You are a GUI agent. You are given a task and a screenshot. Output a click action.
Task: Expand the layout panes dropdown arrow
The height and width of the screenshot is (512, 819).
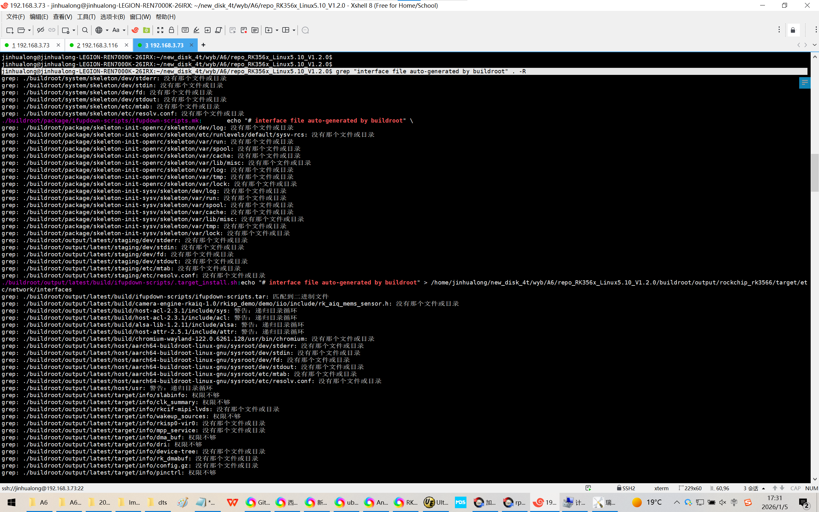click(294, 30)
